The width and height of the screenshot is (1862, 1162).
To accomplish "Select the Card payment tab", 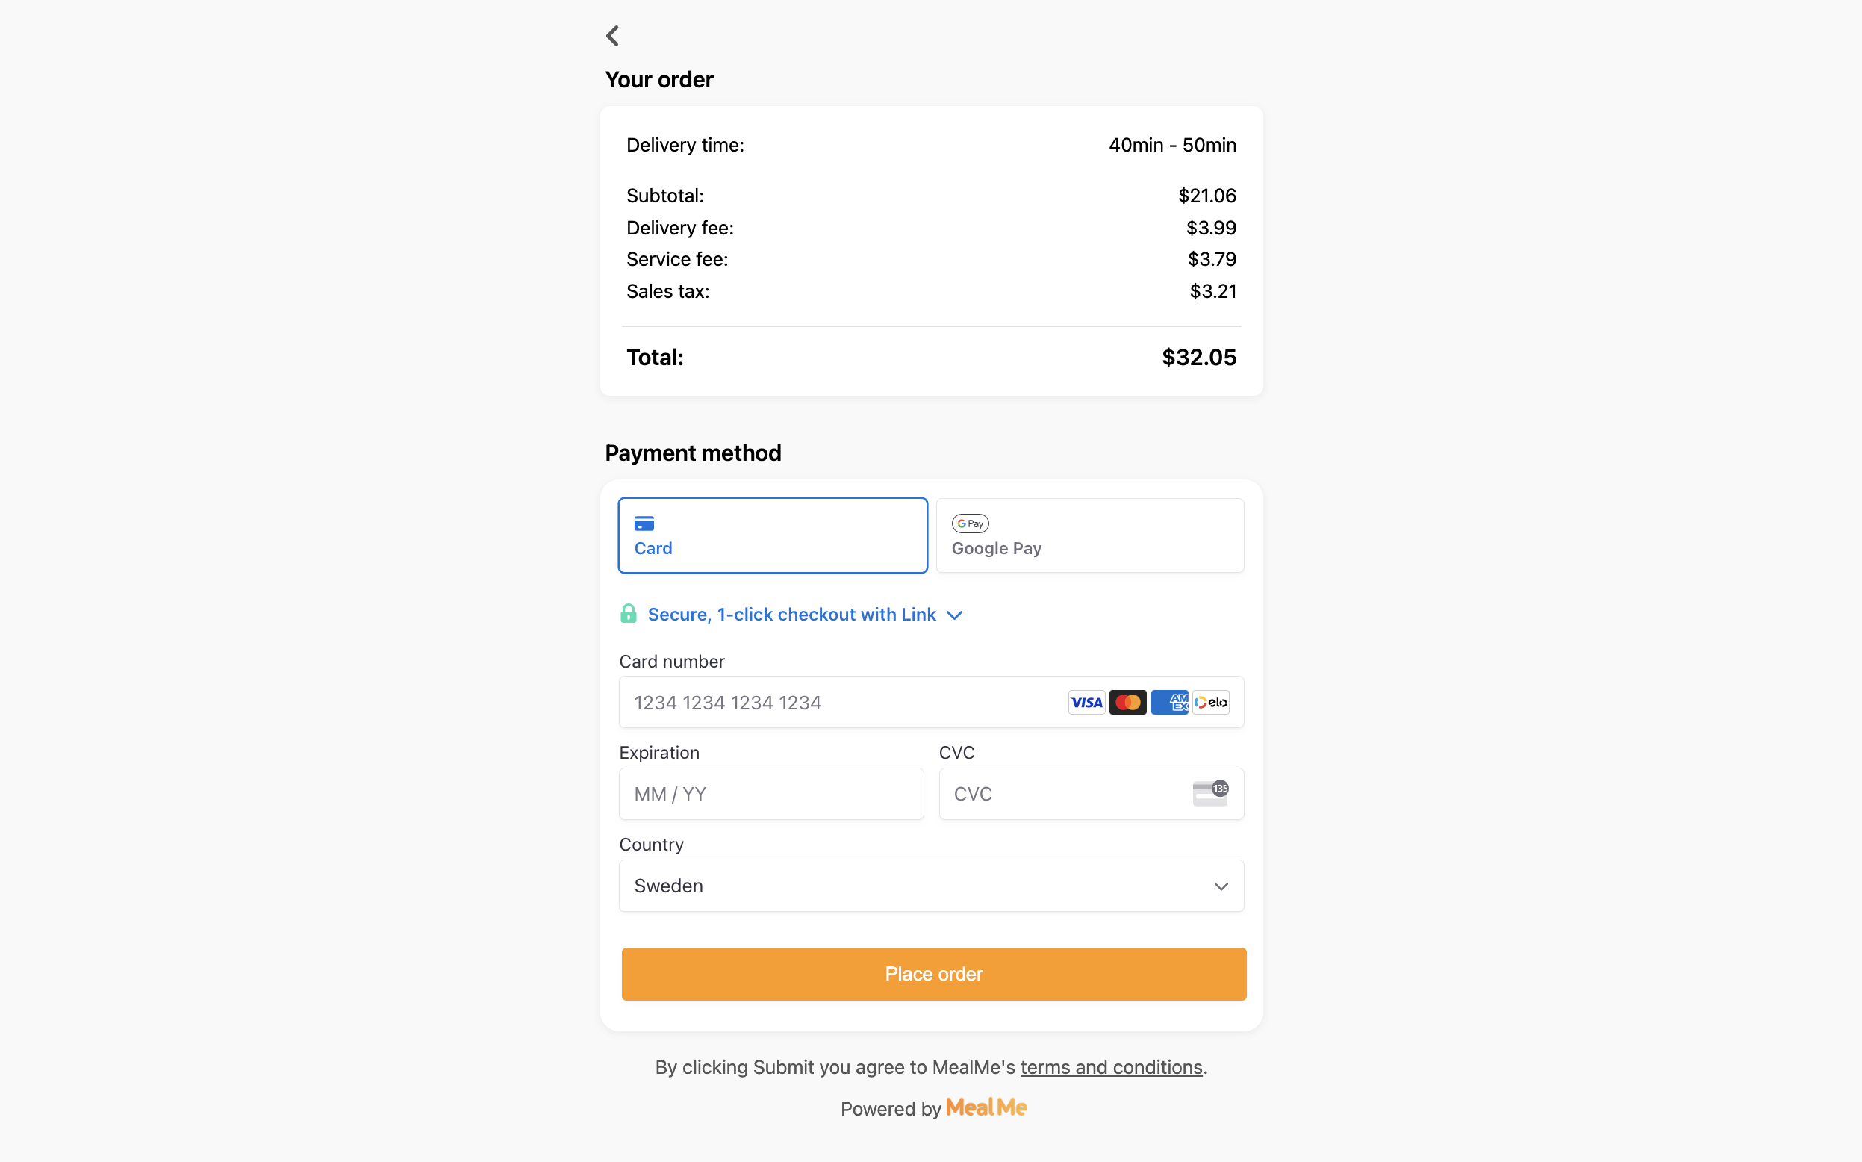I will coord(773,535).
